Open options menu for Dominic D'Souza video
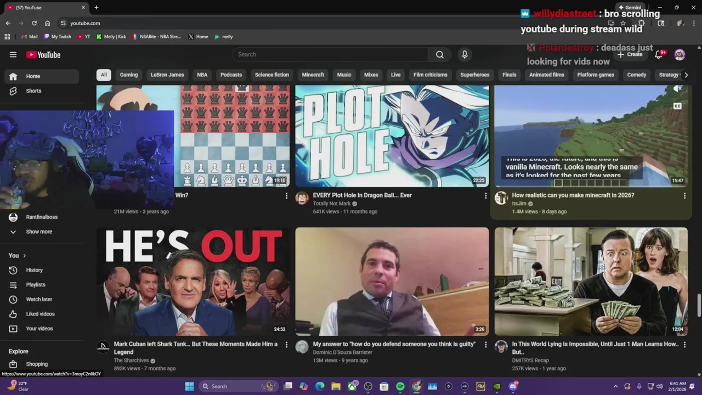 coord(485,345)
